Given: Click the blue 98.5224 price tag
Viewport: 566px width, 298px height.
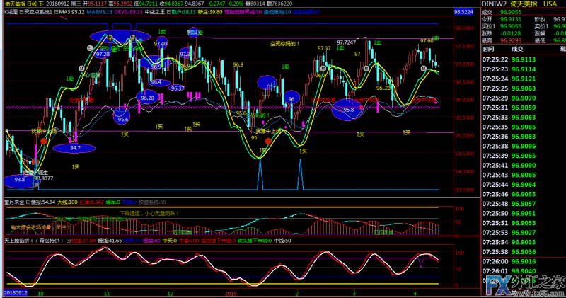Looking at the screenshot, I should click(463, 12).
